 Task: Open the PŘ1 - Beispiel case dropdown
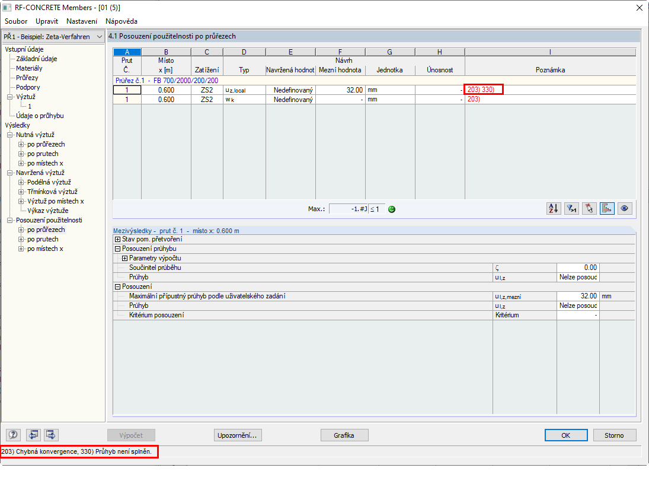click(53, 36)
